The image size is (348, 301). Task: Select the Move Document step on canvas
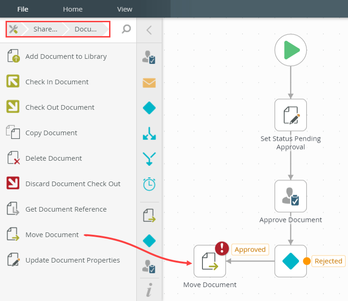click(x=210, y=261)
